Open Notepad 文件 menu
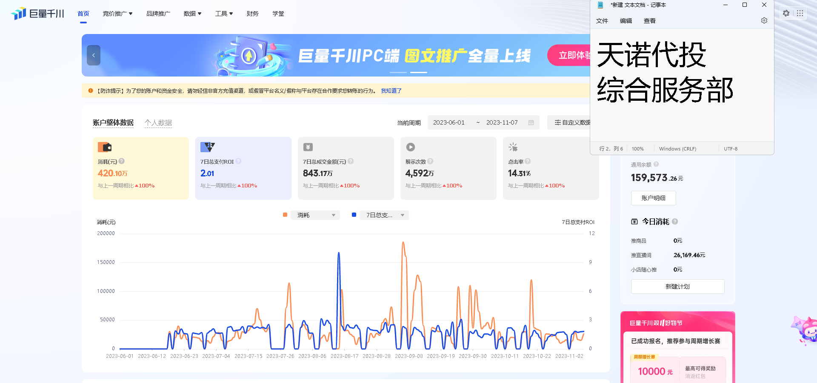The image size is (817, 383). click(x=602, y=21)
